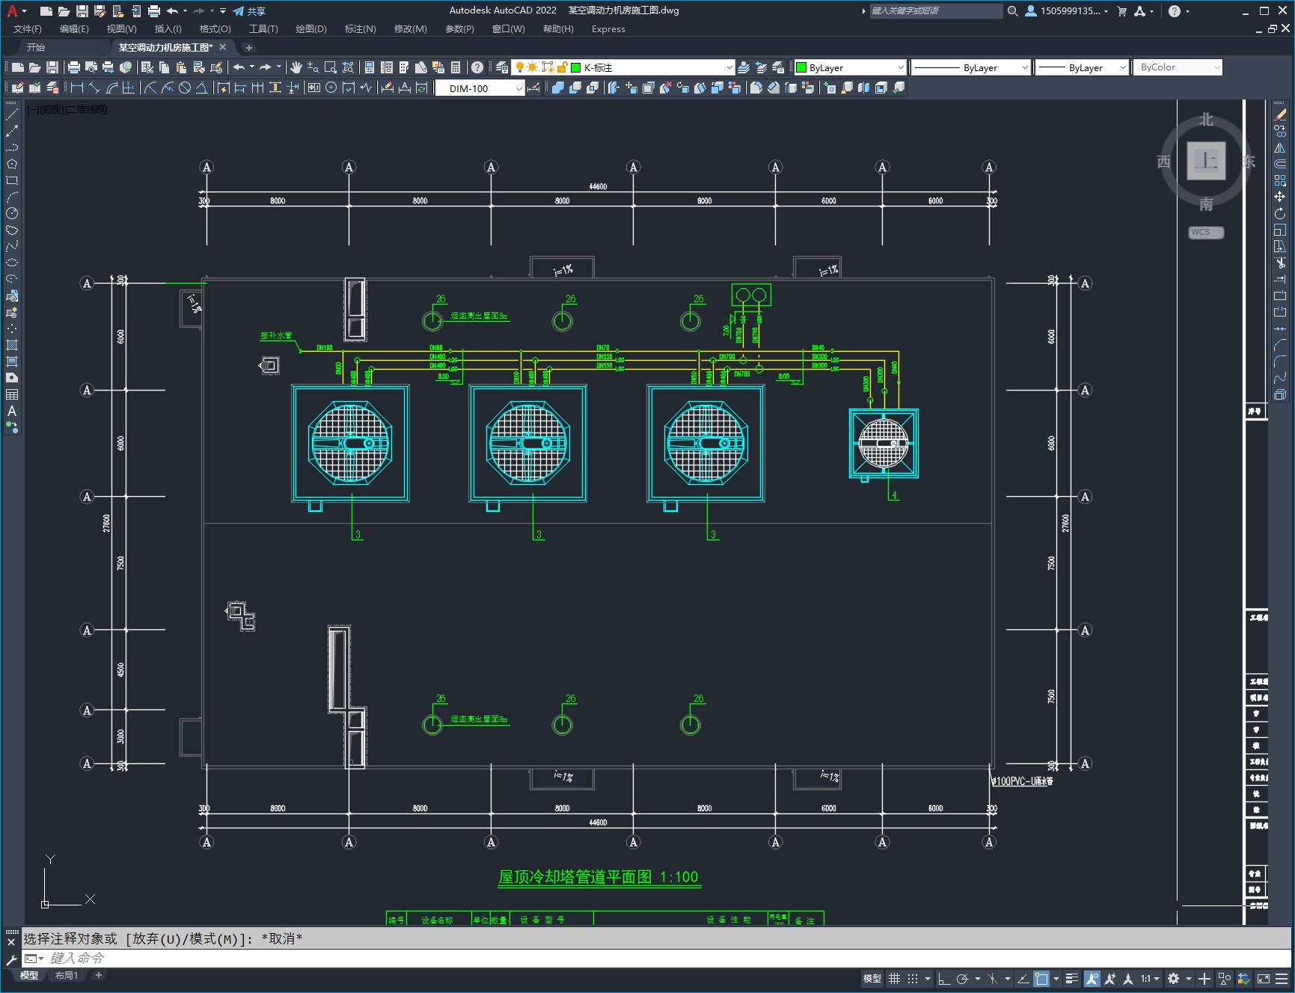1295x993 pixels.
Task: Select the Rotate tool in modify toolbar
Action: pyautogui.click(x=1280, y=213)
